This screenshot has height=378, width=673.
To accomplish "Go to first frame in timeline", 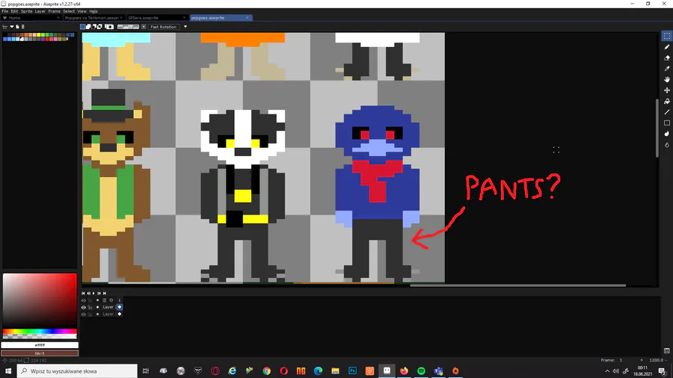I will point(83,293).
